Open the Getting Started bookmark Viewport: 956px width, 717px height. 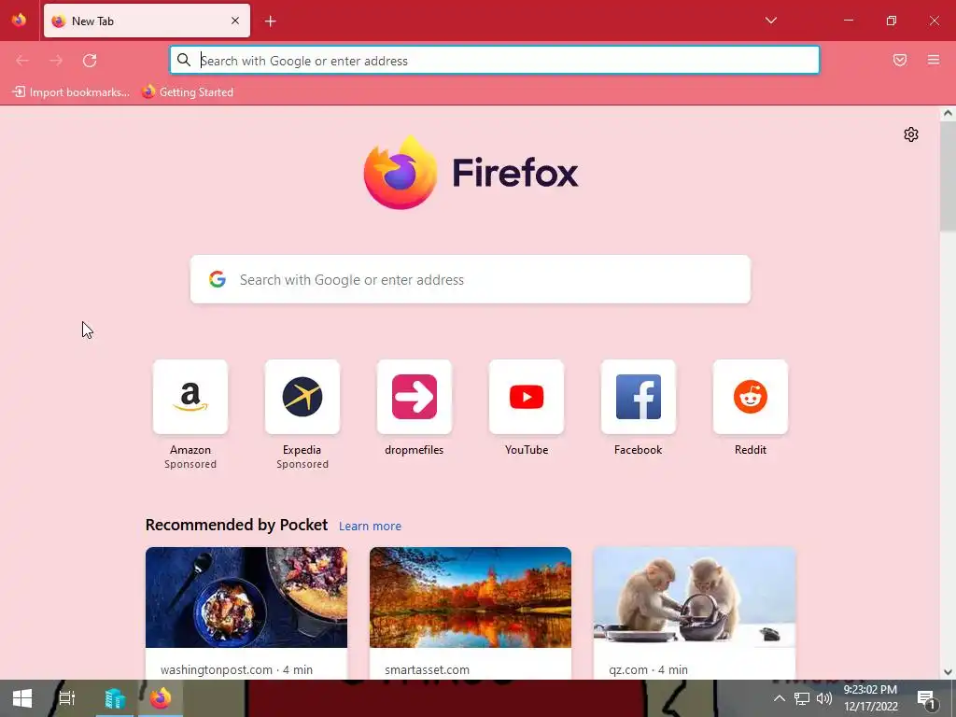click(x=187, y=92)
